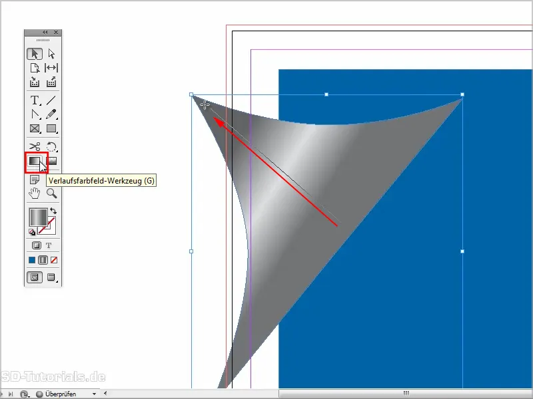Set formatting to affect container

(37, 245)
